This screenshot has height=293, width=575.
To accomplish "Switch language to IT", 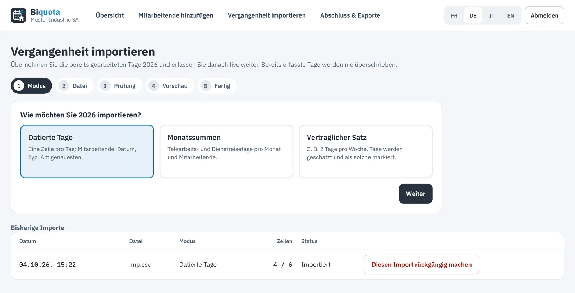I will 492,15.
